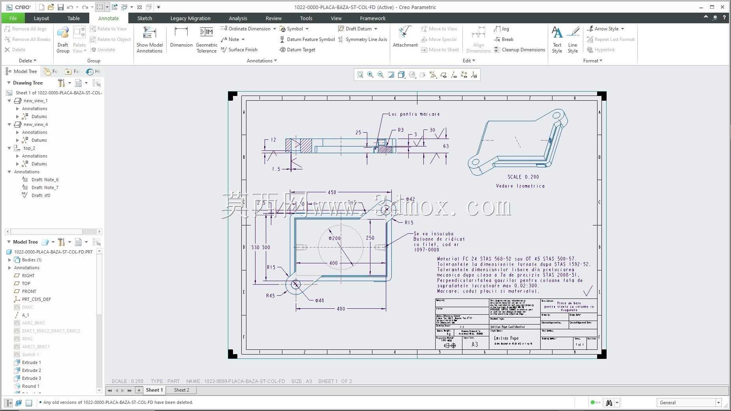Image resolution: width=731 pixels, height=411 pixels.
Task: Click the Jog tool
Action: click(x=502, y=29)
